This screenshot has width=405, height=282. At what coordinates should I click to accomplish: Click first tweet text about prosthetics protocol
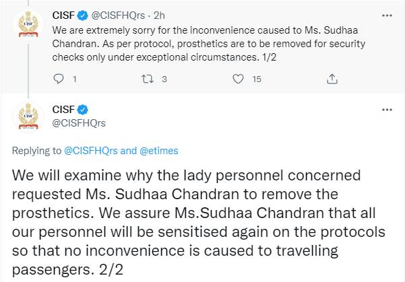pos(209,44)
